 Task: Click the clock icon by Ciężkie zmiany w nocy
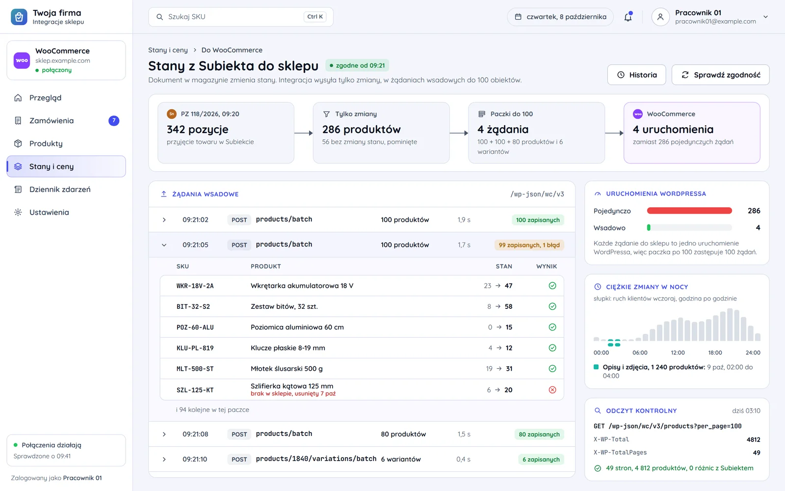[x=598, y=287]
